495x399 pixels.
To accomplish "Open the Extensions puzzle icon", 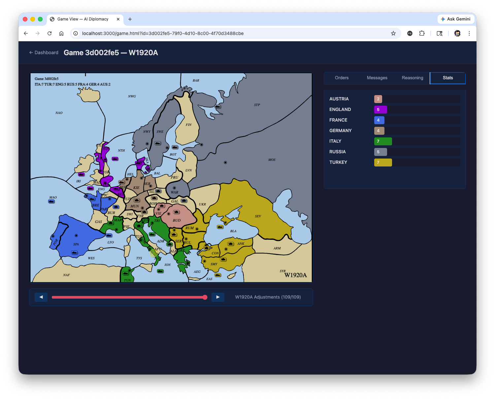I will [x=422, y=33].
